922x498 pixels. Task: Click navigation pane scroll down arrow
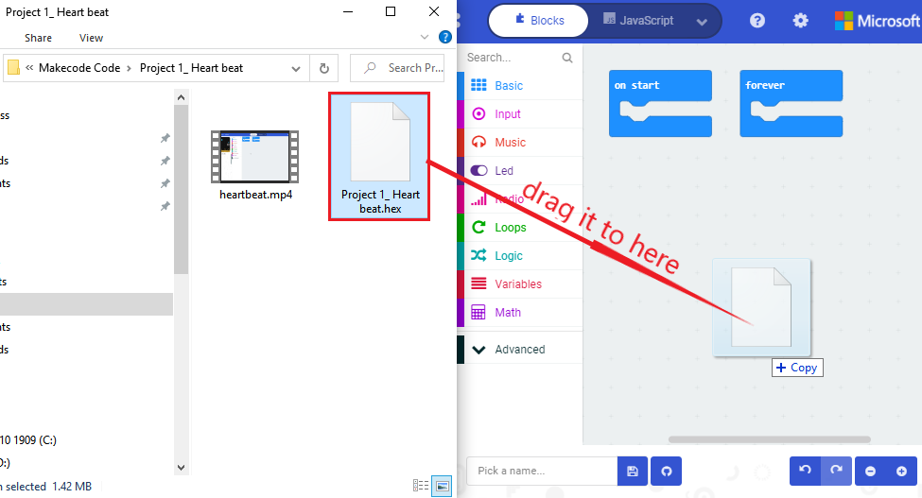(x=182, y=468)
